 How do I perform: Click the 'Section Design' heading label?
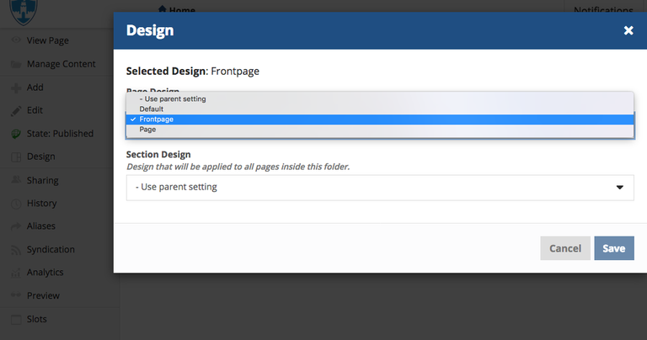point(158,155)
